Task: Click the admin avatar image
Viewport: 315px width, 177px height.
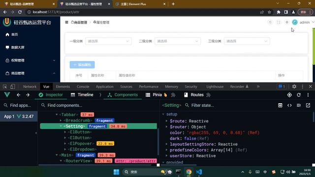Action: pos(295,22)
